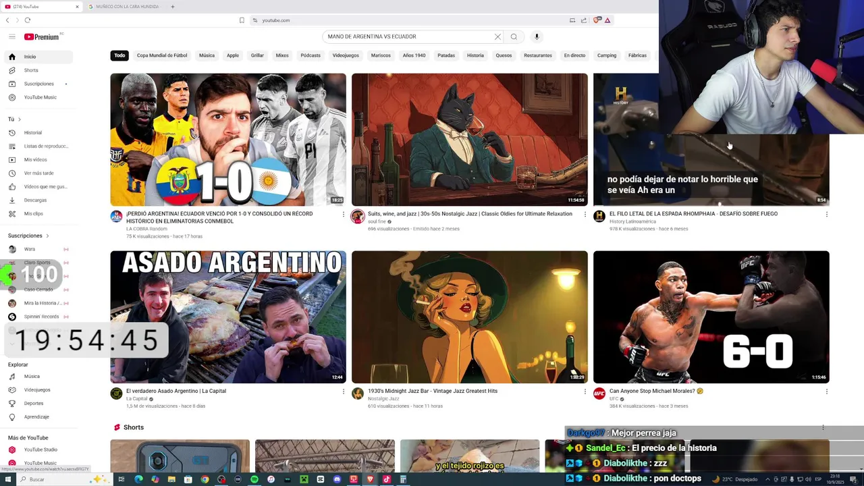
Task: Open Mis clips in the sidebar
Action: tap(38, 213)
